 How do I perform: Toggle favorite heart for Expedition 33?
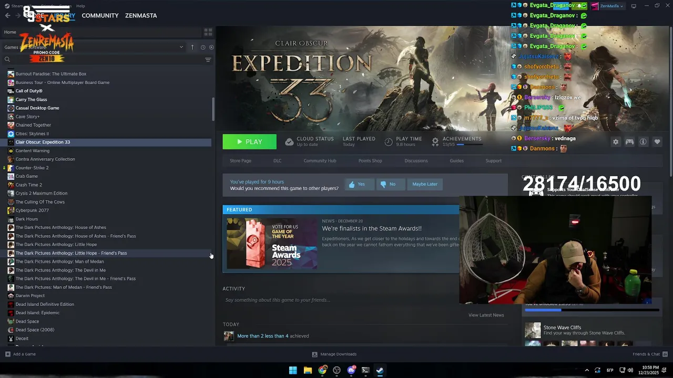[657, 142]
